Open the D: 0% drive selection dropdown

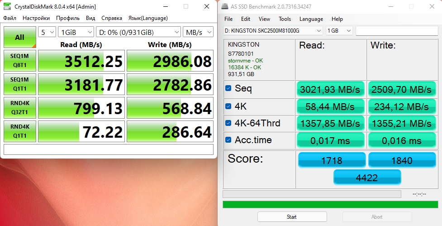(x=138, y=32)
